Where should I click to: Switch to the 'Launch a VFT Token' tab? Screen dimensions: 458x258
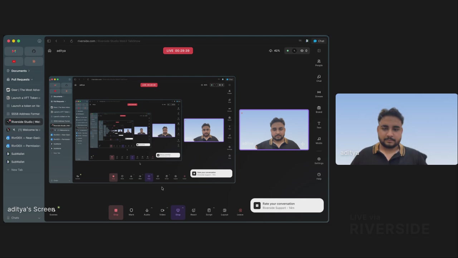pyautogui.click(x=24, y=98)
